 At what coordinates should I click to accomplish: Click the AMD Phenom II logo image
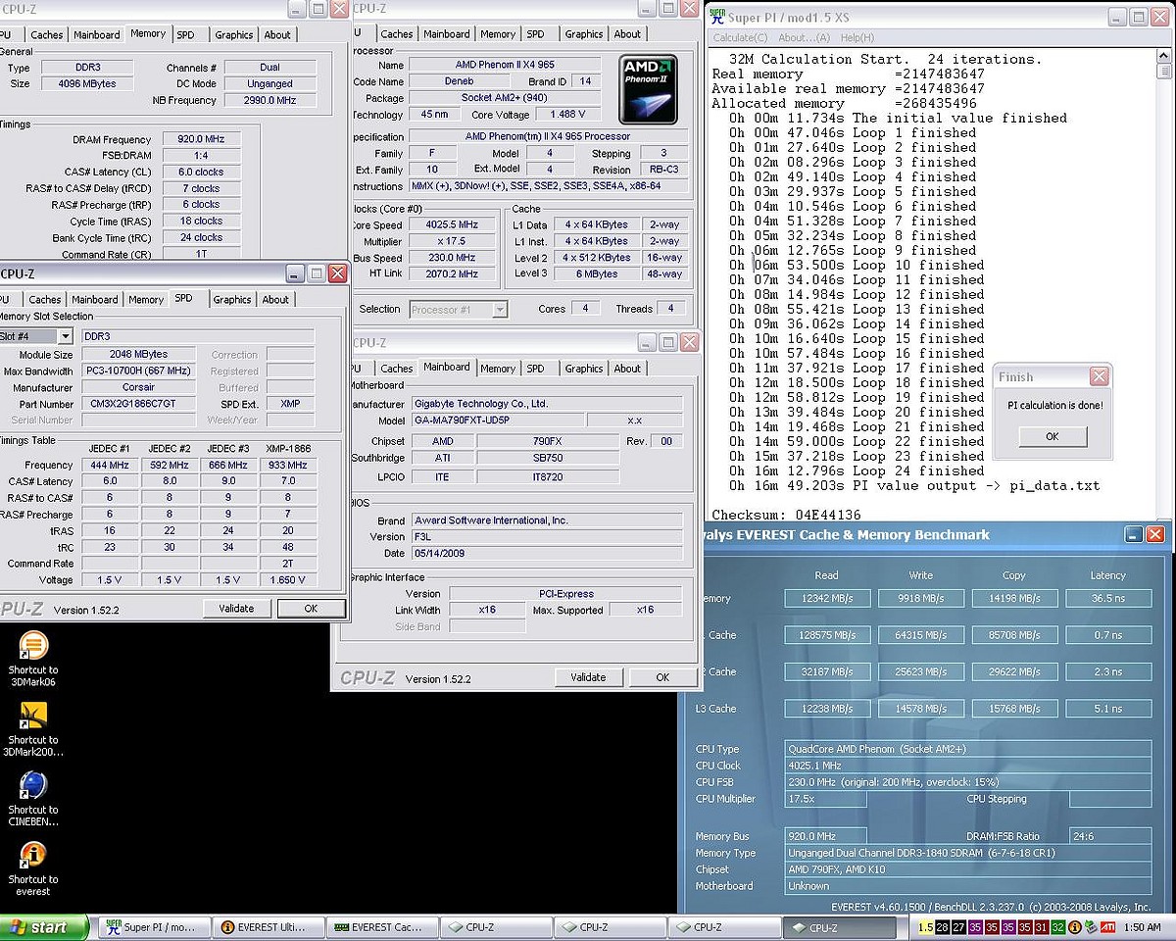[x=648, y=89]
